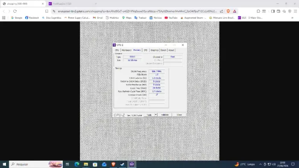Screen dimensions: 299x168
Task: Select the About tab in CPU-Z
Action: 171,50
